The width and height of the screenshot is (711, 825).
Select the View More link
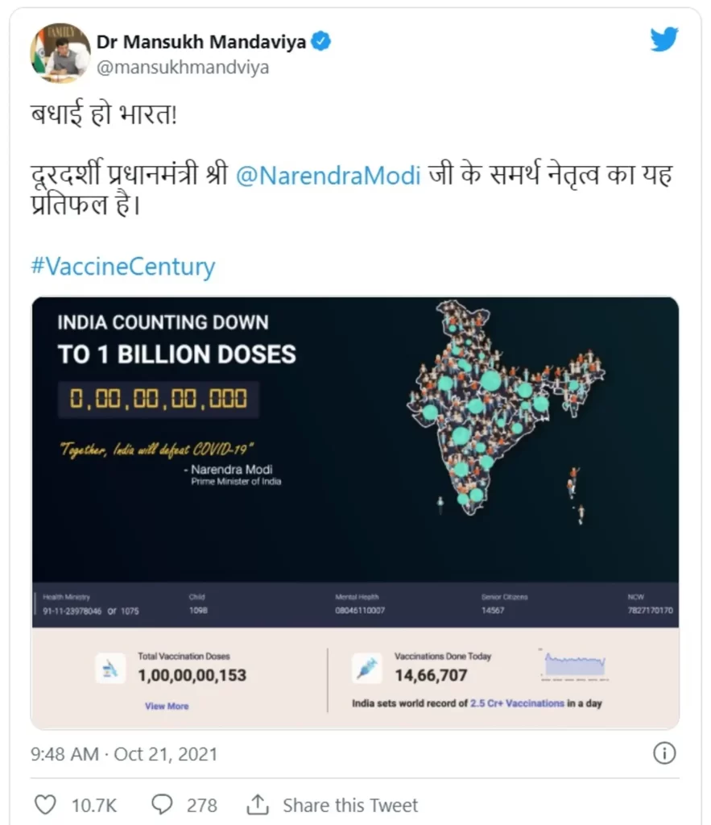coord(167,706)
